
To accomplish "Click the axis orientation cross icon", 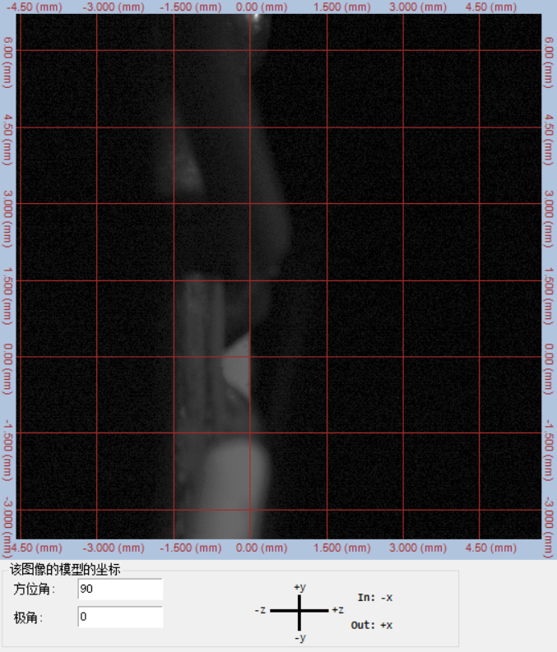I will (299, 610).
